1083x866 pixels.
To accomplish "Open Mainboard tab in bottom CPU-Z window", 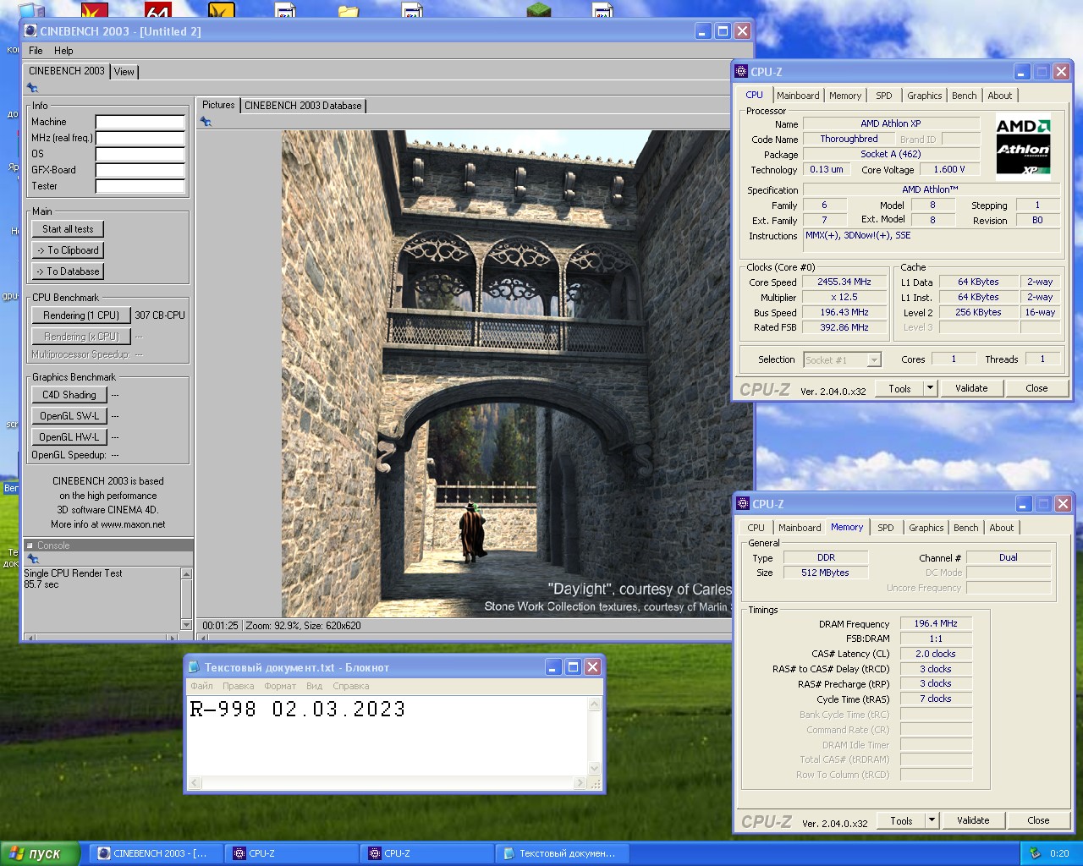I will [x=800, y=528].
